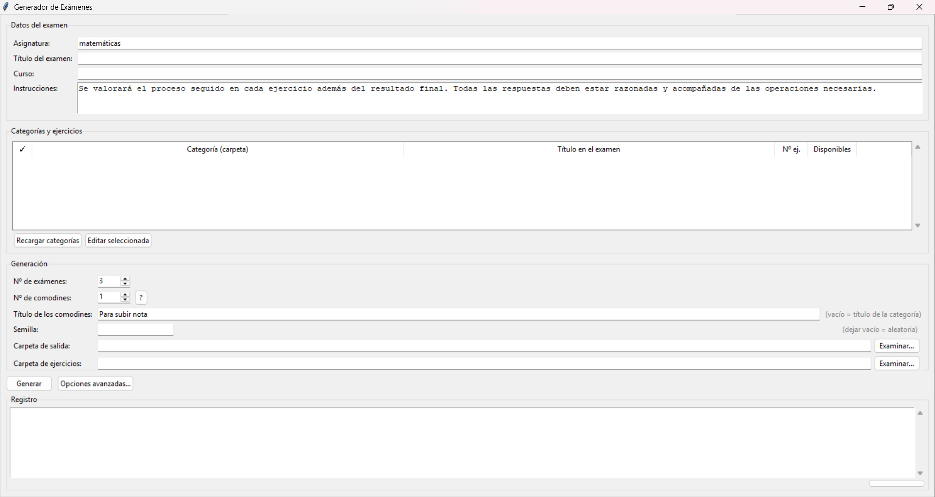The height and width of the screenshot is (497, 935).
Task: Decrease Nº de exámenes with down arrow
Action: point(125,284)
